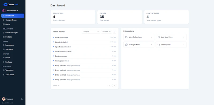Click the API Explorer braces icon
The width and height of the screenshot is (214, 105).
159,45
